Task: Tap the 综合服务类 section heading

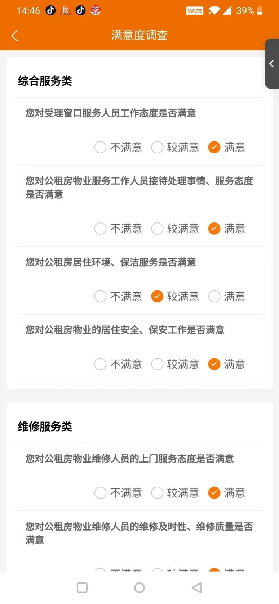Action: click(45, 81)
